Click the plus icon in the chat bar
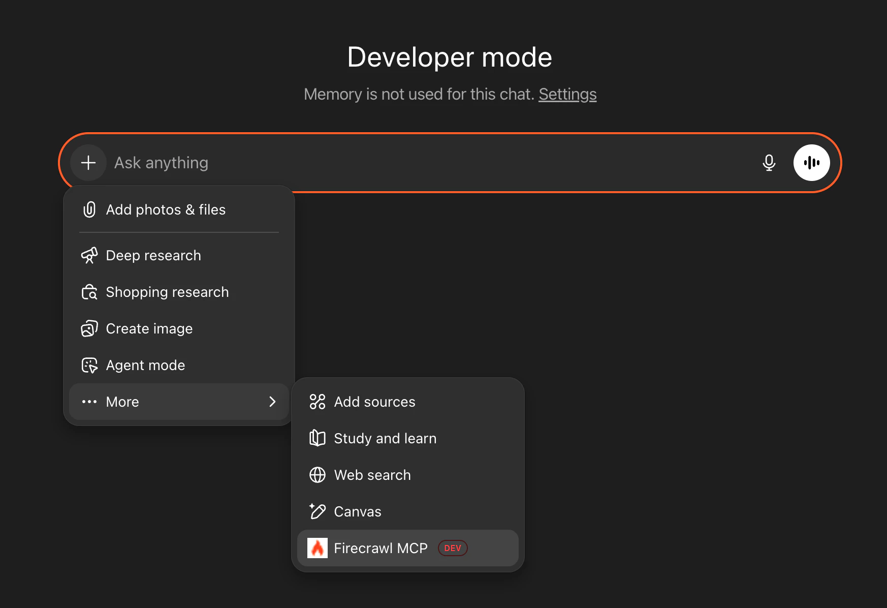This screenshot has height=608, width=887. (x=88, y=163)
